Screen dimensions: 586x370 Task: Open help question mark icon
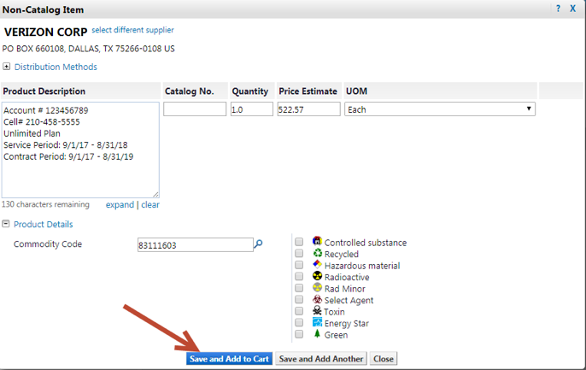[558, 9]
